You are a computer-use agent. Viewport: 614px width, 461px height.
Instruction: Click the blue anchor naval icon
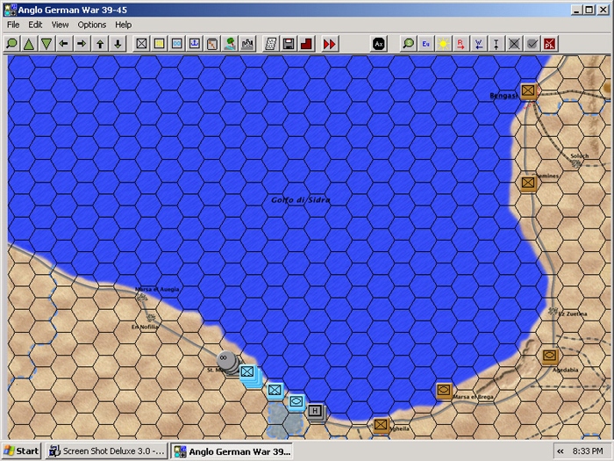click(x=195, y=44)
